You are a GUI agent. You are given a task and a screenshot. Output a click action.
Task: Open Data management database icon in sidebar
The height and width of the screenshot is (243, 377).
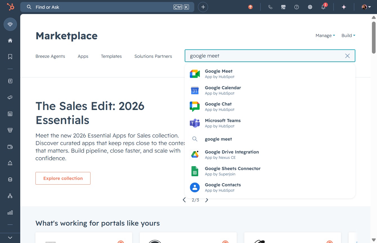pos(10,180)
